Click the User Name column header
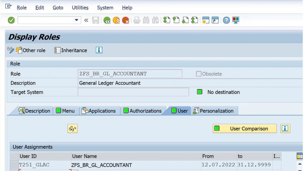 tap(136, 156)
